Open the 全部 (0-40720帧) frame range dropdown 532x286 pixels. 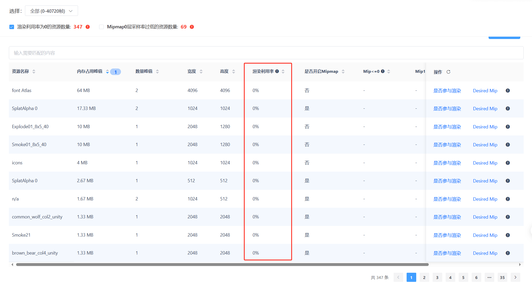point(51,11)
